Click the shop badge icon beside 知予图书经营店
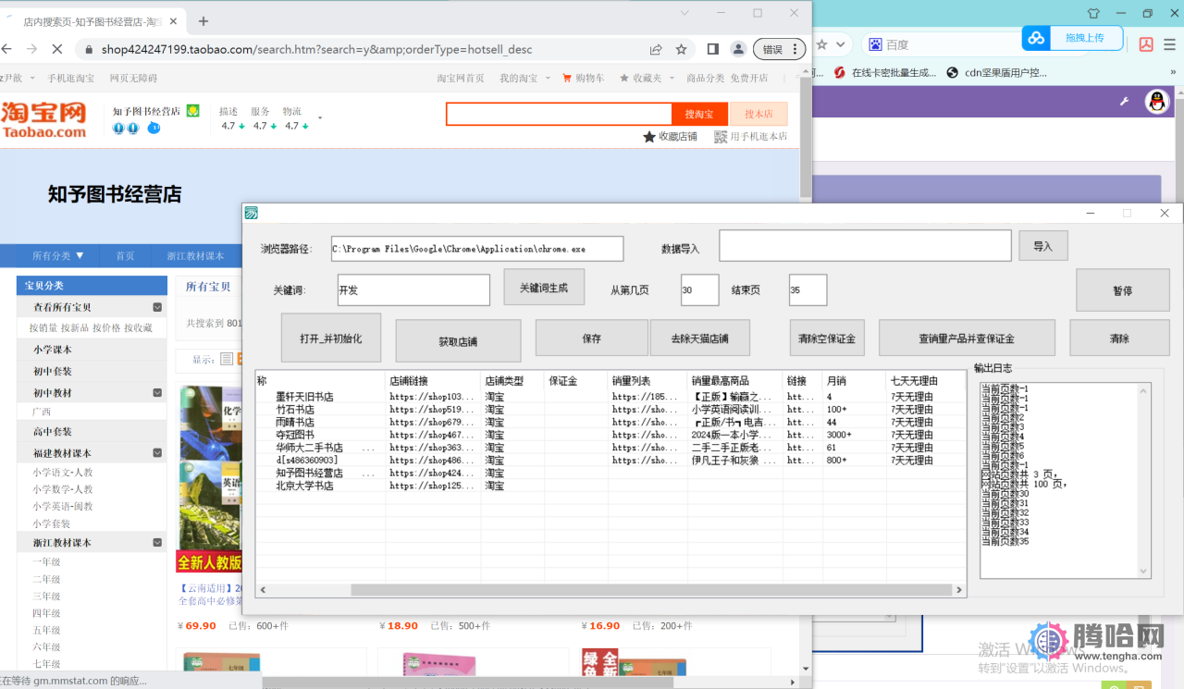This screenshot has width=1184, height=689. [192, 111]
